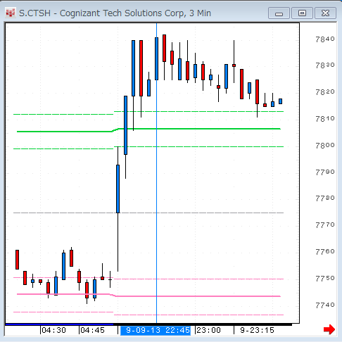342x342 pixels.
Task: Click the highlighted 9-09-13 22:45 time label
Action: pyautogui.click(x=156, y=330)
